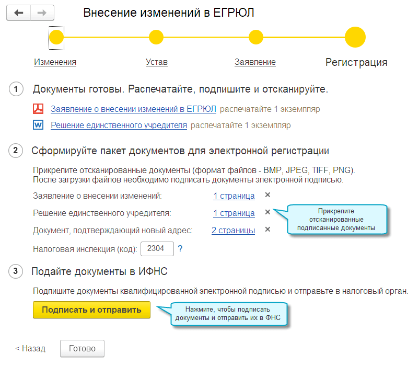Screen dimensions: 419x366
Task: Go back using the Назад link
Action: click(x=30, y=348)
